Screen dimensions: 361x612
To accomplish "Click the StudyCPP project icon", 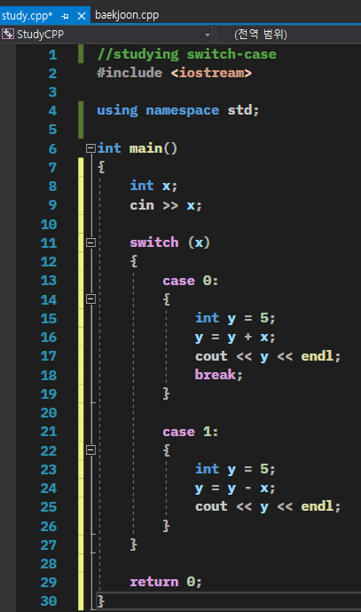I will coord(7,35).
